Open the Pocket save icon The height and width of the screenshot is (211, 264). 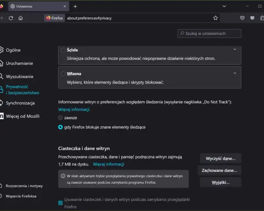pos(242,18)
